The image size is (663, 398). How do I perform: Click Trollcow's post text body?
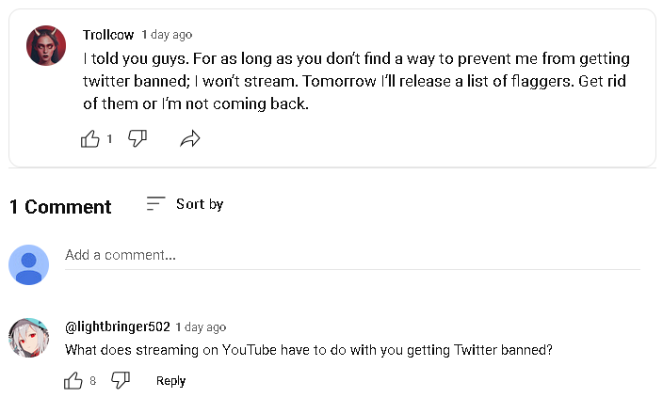[356, 81]
